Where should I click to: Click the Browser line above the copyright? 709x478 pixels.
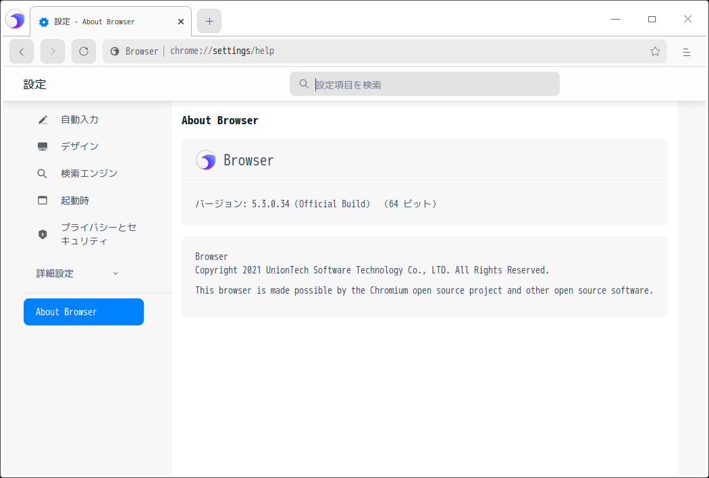pos(211,257)
